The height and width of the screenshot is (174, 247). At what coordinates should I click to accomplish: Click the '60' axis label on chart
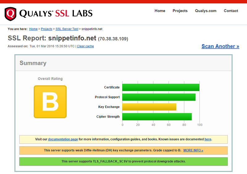[x=169, y=125]
